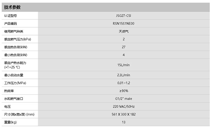Click the 最小热负荷(kW) label
Screen dimensions: 212x129
coord(16,55)
